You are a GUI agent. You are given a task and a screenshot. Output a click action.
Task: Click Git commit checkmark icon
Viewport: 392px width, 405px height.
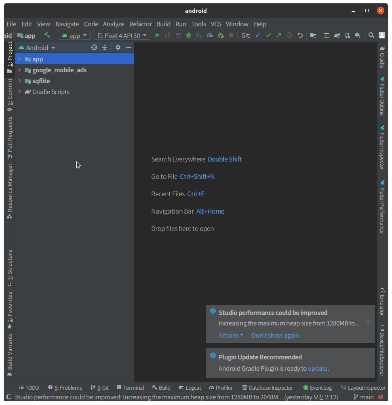[268, 36]
